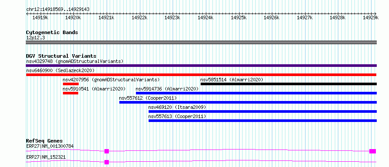
Task: Open variant label nsv5851514 (Almarri2020)
Action: point(232,80)
